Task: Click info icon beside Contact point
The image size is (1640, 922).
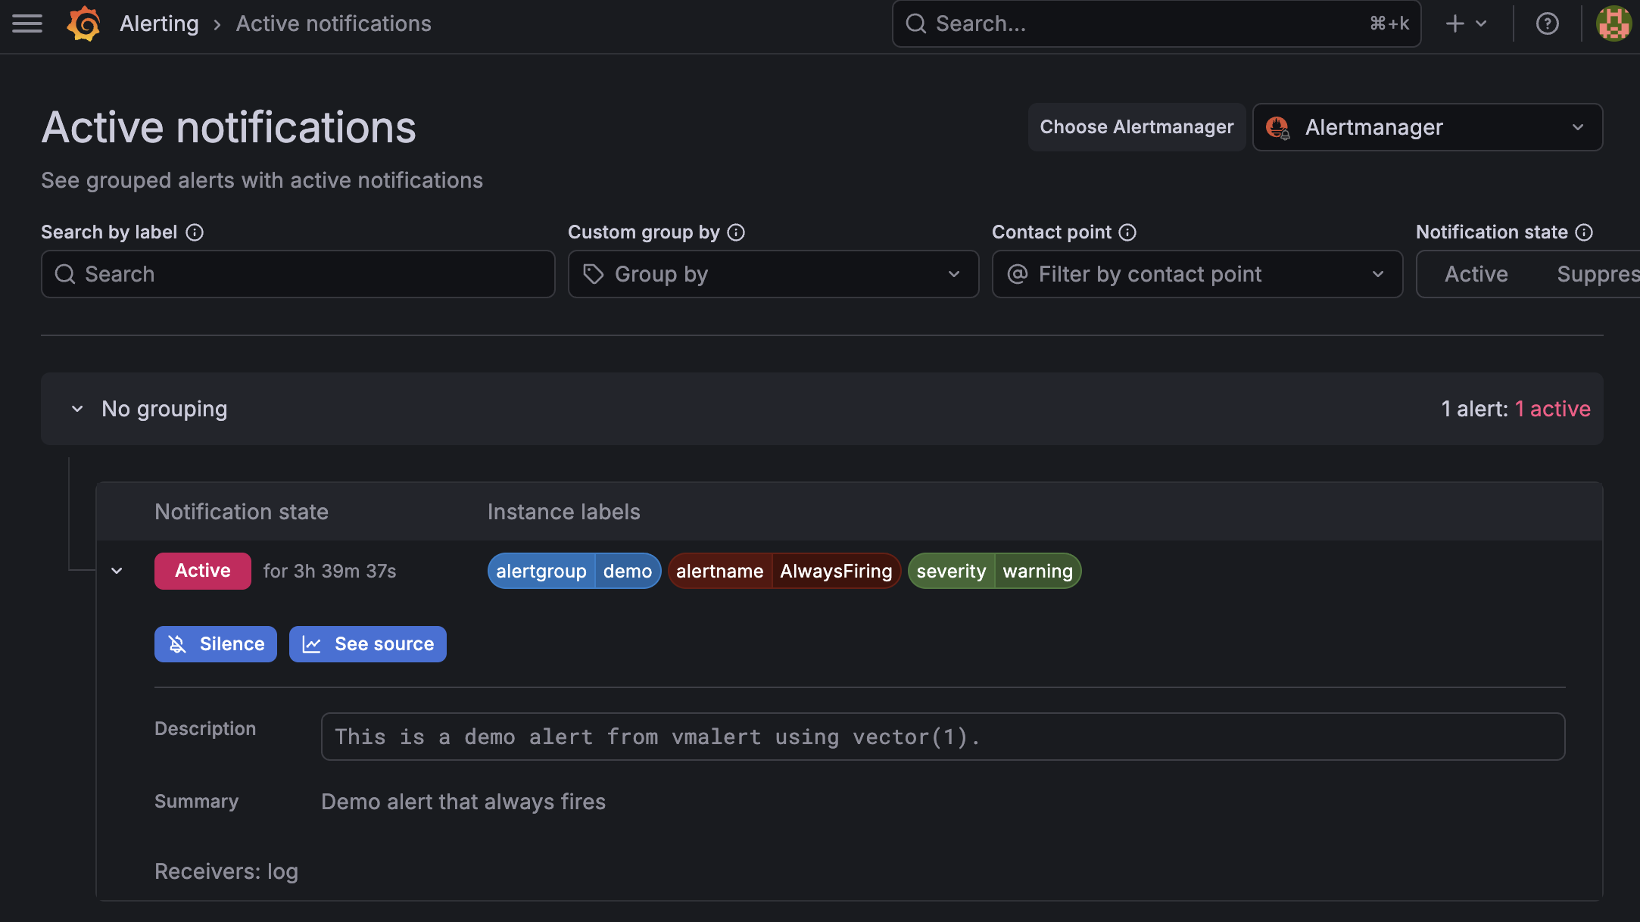Action: tap(1127, 232)
